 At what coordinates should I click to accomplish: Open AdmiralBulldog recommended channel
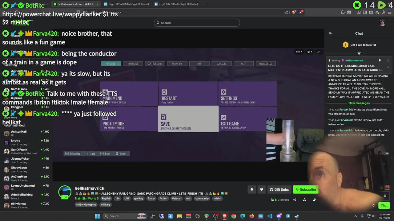(x=26, y=196)
